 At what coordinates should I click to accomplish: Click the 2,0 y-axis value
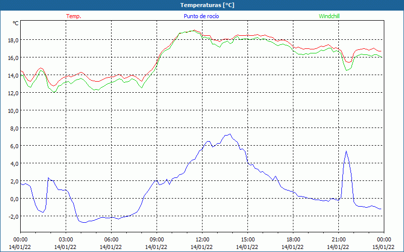[15, 181]
